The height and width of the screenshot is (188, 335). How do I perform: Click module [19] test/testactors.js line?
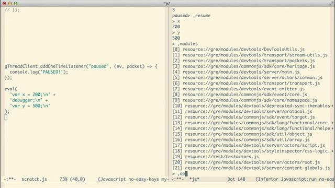coord(216,157)
